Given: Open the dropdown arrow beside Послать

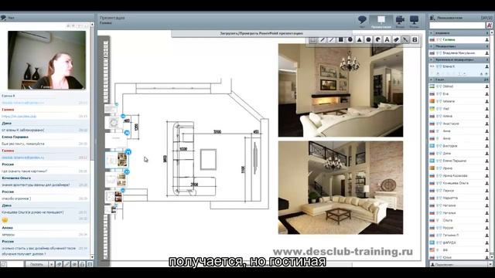Looking at the screenshot, I should 51,264.
